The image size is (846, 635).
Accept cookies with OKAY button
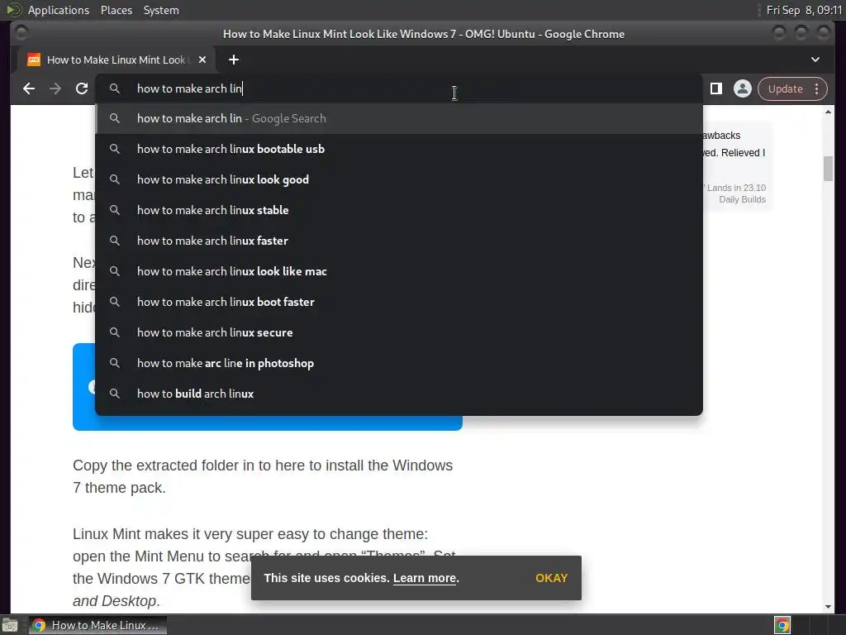point(551,578)
